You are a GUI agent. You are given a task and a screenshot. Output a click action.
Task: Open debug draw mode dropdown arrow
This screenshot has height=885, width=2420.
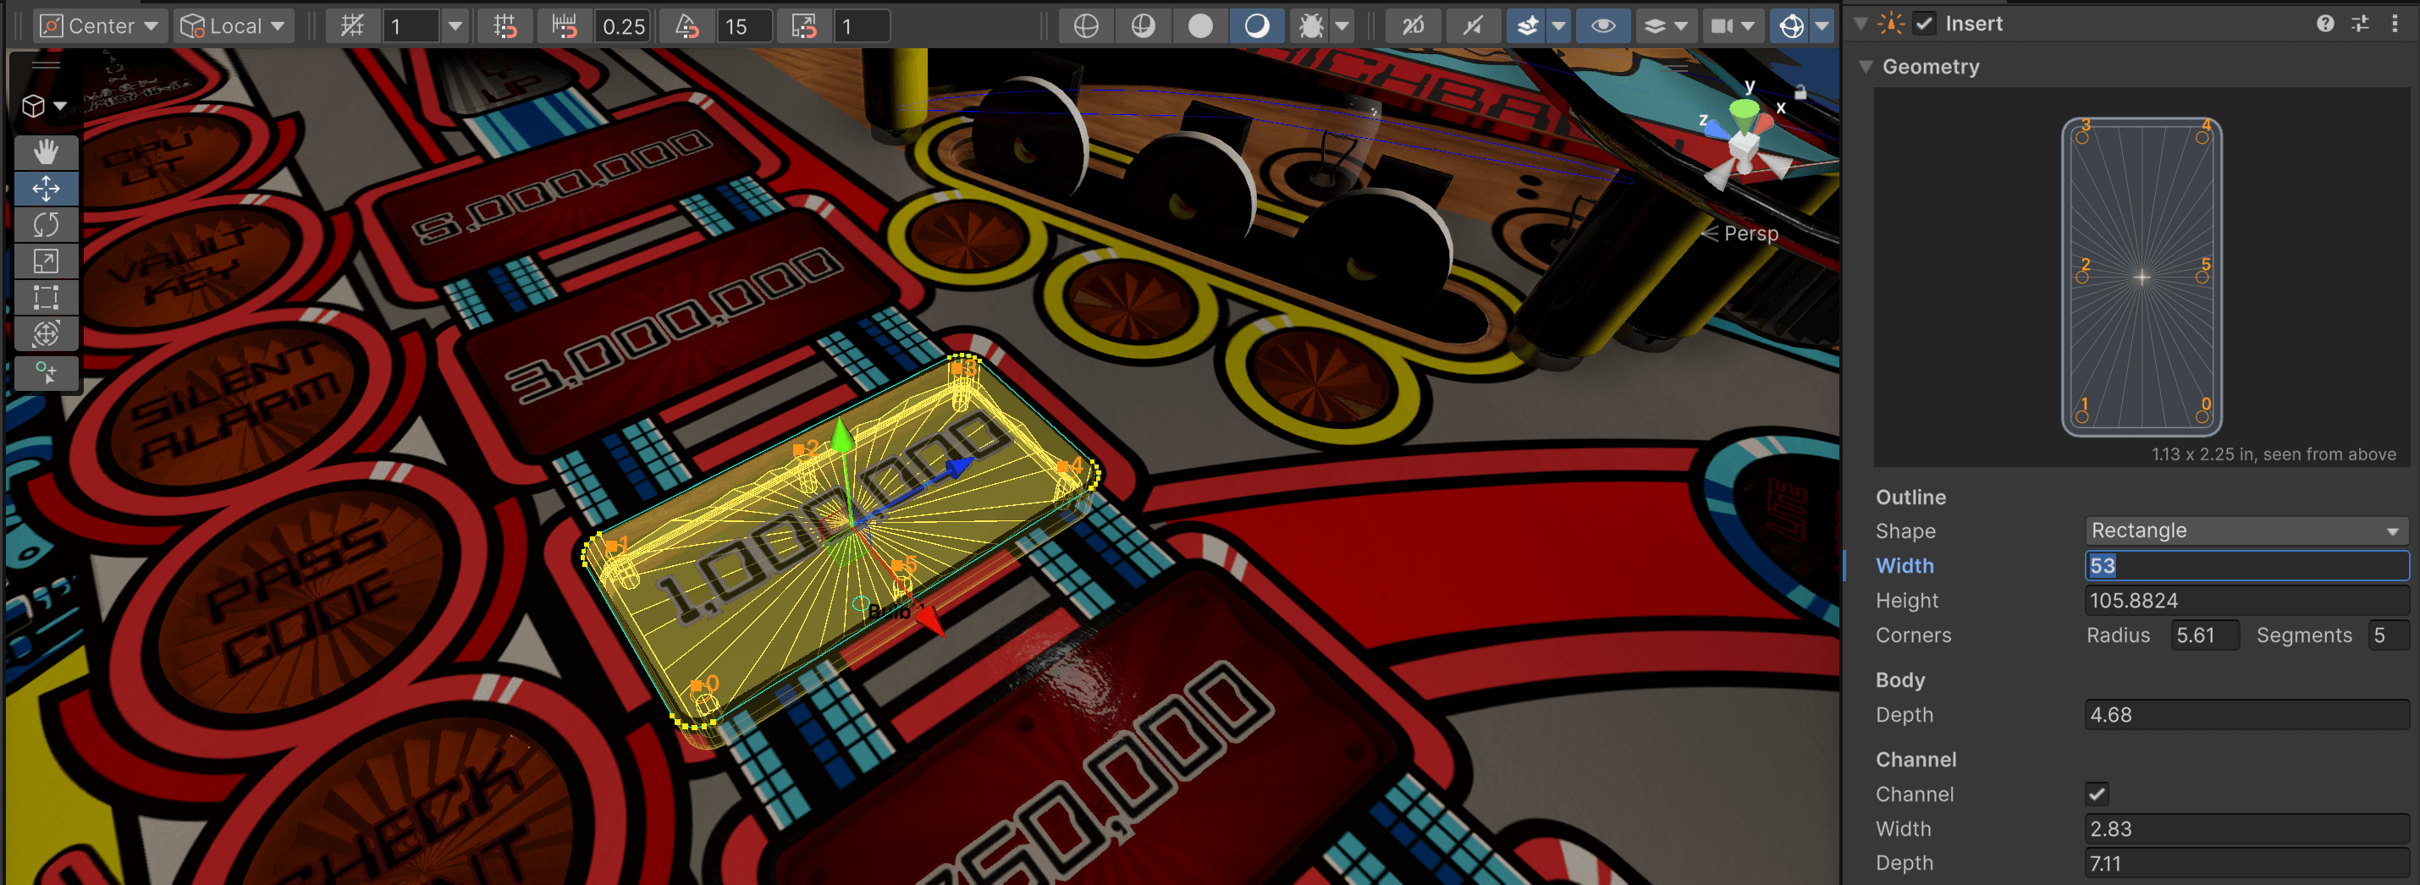tap(1343, 26)
